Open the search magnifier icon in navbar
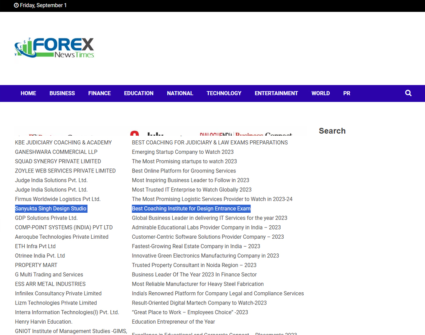Screen dimensions: 425x335 coord(408,93)
